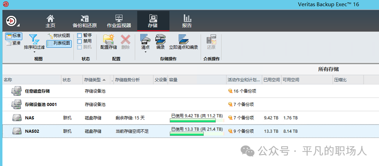Tick the 禁用 checkbox
This screenshot has width=379, height=166.
tap(79, 41)
